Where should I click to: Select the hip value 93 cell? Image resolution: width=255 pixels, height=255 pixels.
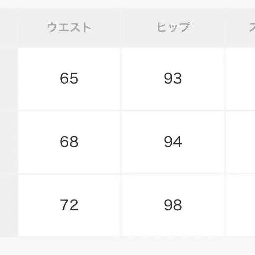tap(173, 79)
